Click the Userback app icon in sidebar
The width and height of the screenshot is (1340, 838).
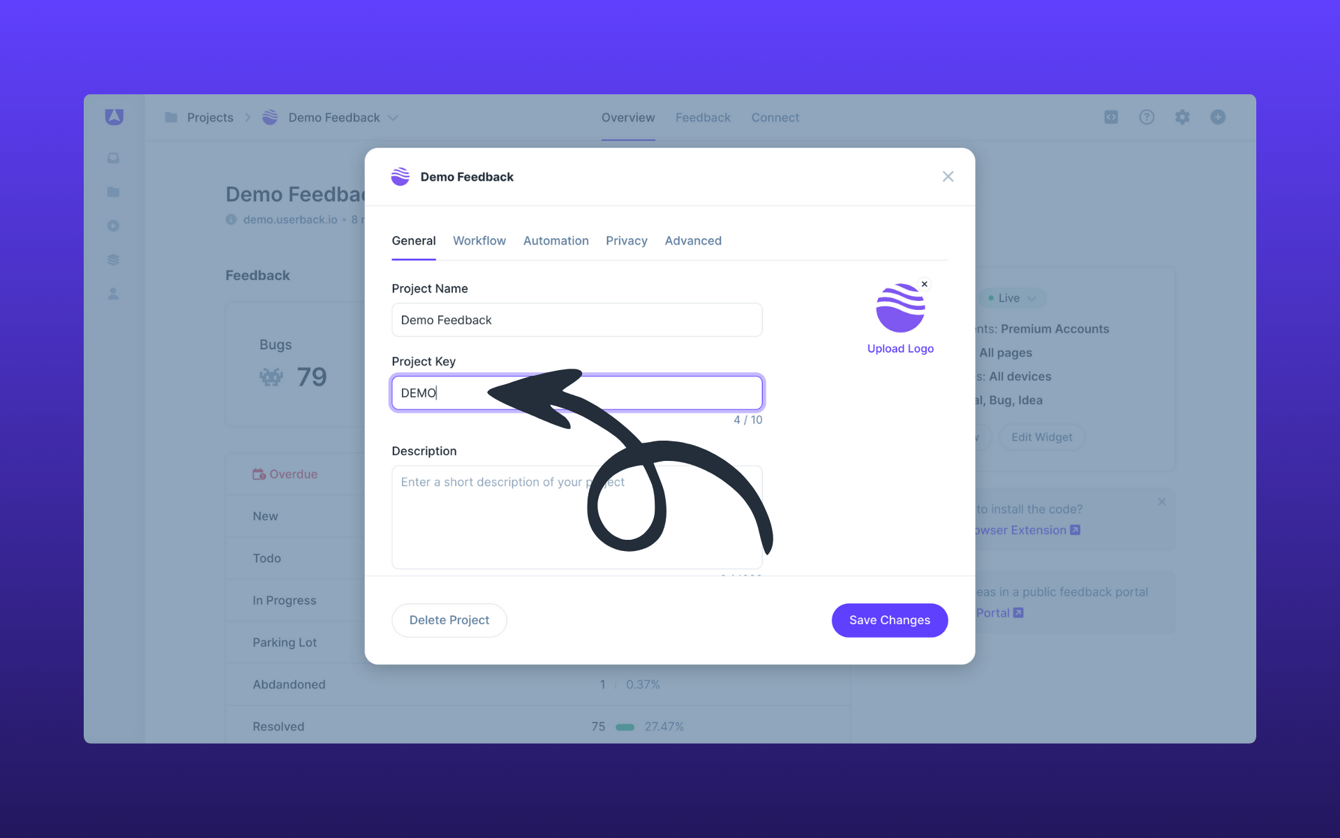tap(113, 116)
